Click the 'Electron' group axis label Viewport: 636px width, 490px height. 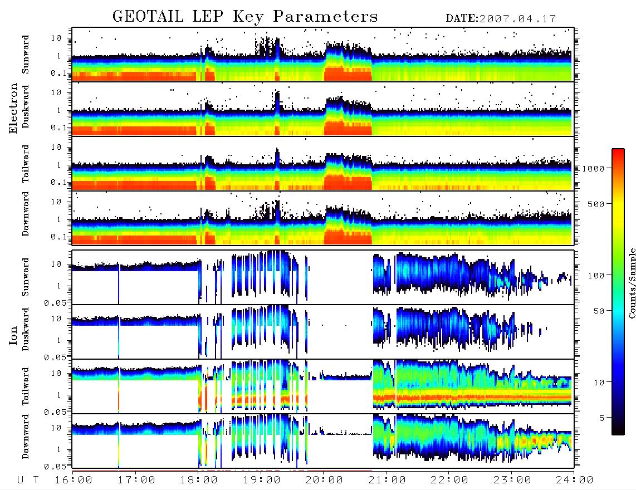coord(13,108)
